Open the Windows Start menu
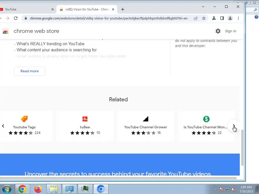The width and height of the screenshot is (259, 194). tap(7, 189)
